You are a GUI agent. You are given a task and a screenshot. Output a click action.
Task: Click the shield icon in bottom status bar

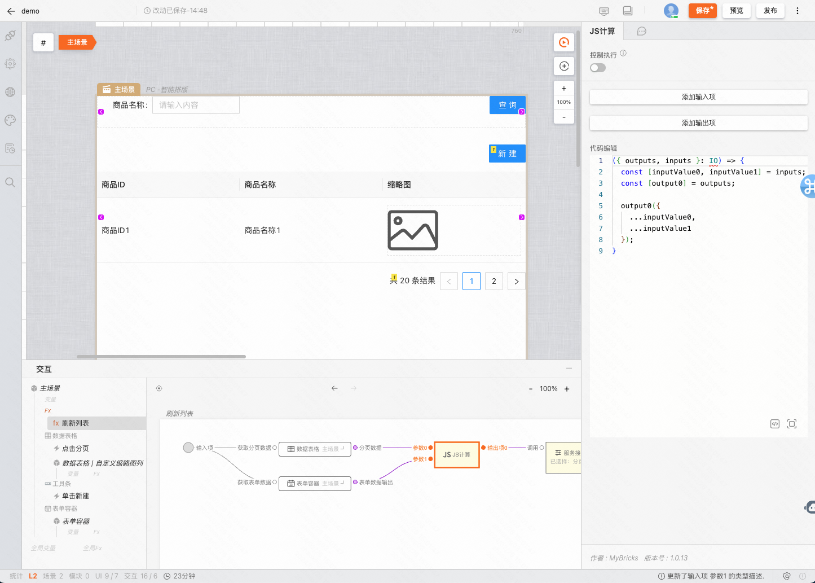(787, 576)
